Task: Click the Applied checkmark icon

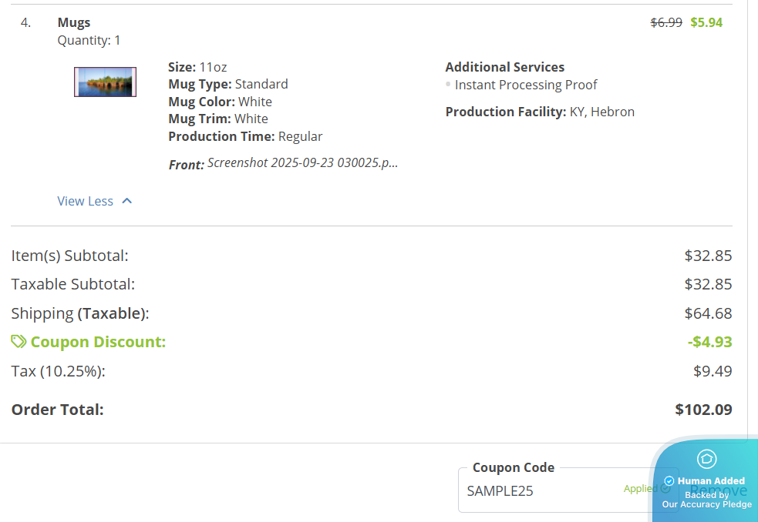Action: click(x=665, y=488)
